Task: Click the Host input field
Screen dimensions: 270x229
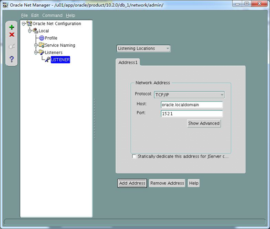Action: [x=192, y=104]
